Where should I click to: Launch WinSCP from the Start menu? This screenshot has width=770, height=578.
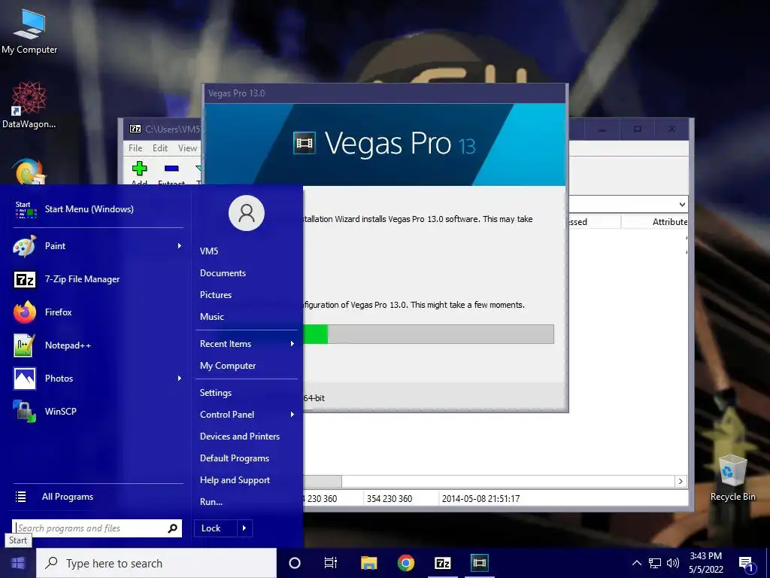(x=97, y=412)
